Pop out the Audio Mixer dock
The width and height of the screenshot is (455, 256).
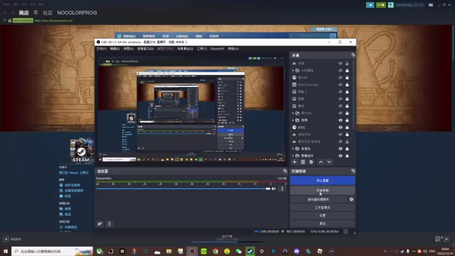[285, 171]
